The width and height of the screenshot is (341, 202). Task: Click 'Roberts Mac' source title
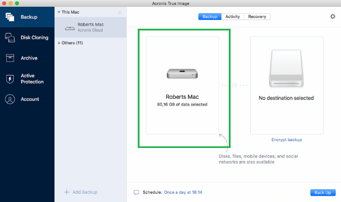click(x=182, y=97)
